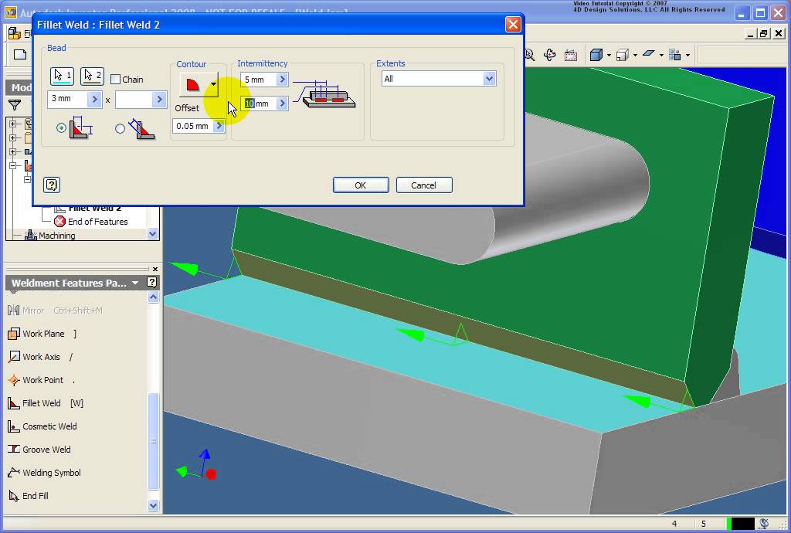This screenshot has height=533, width=791.
Task: Select the End Fill tool
Action: [29, 496]
